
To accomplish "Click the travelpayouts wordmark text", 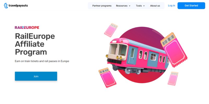I will pos(18,5).
